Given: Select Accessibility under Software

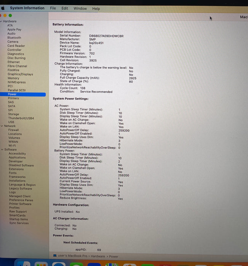Looking at the screenshot, I should coord(17,154).
